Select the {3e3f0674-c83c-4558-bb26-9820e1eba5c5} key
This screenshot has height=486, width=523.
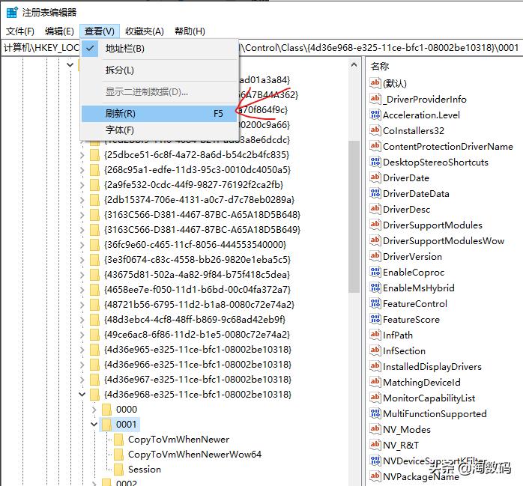pyautogui.click(x=198, y=260)
